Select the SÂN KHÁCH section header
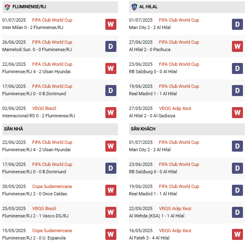The width and height of the screenshot is (245, 244). [143, 129]
